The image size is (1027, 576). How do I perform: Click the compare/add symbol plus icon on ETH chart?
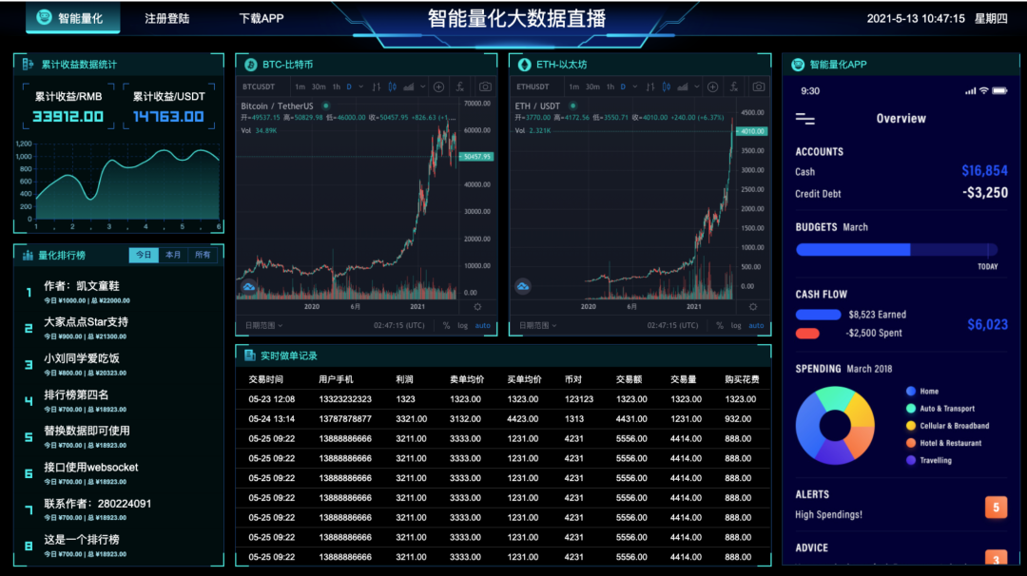tap(712, 86)
